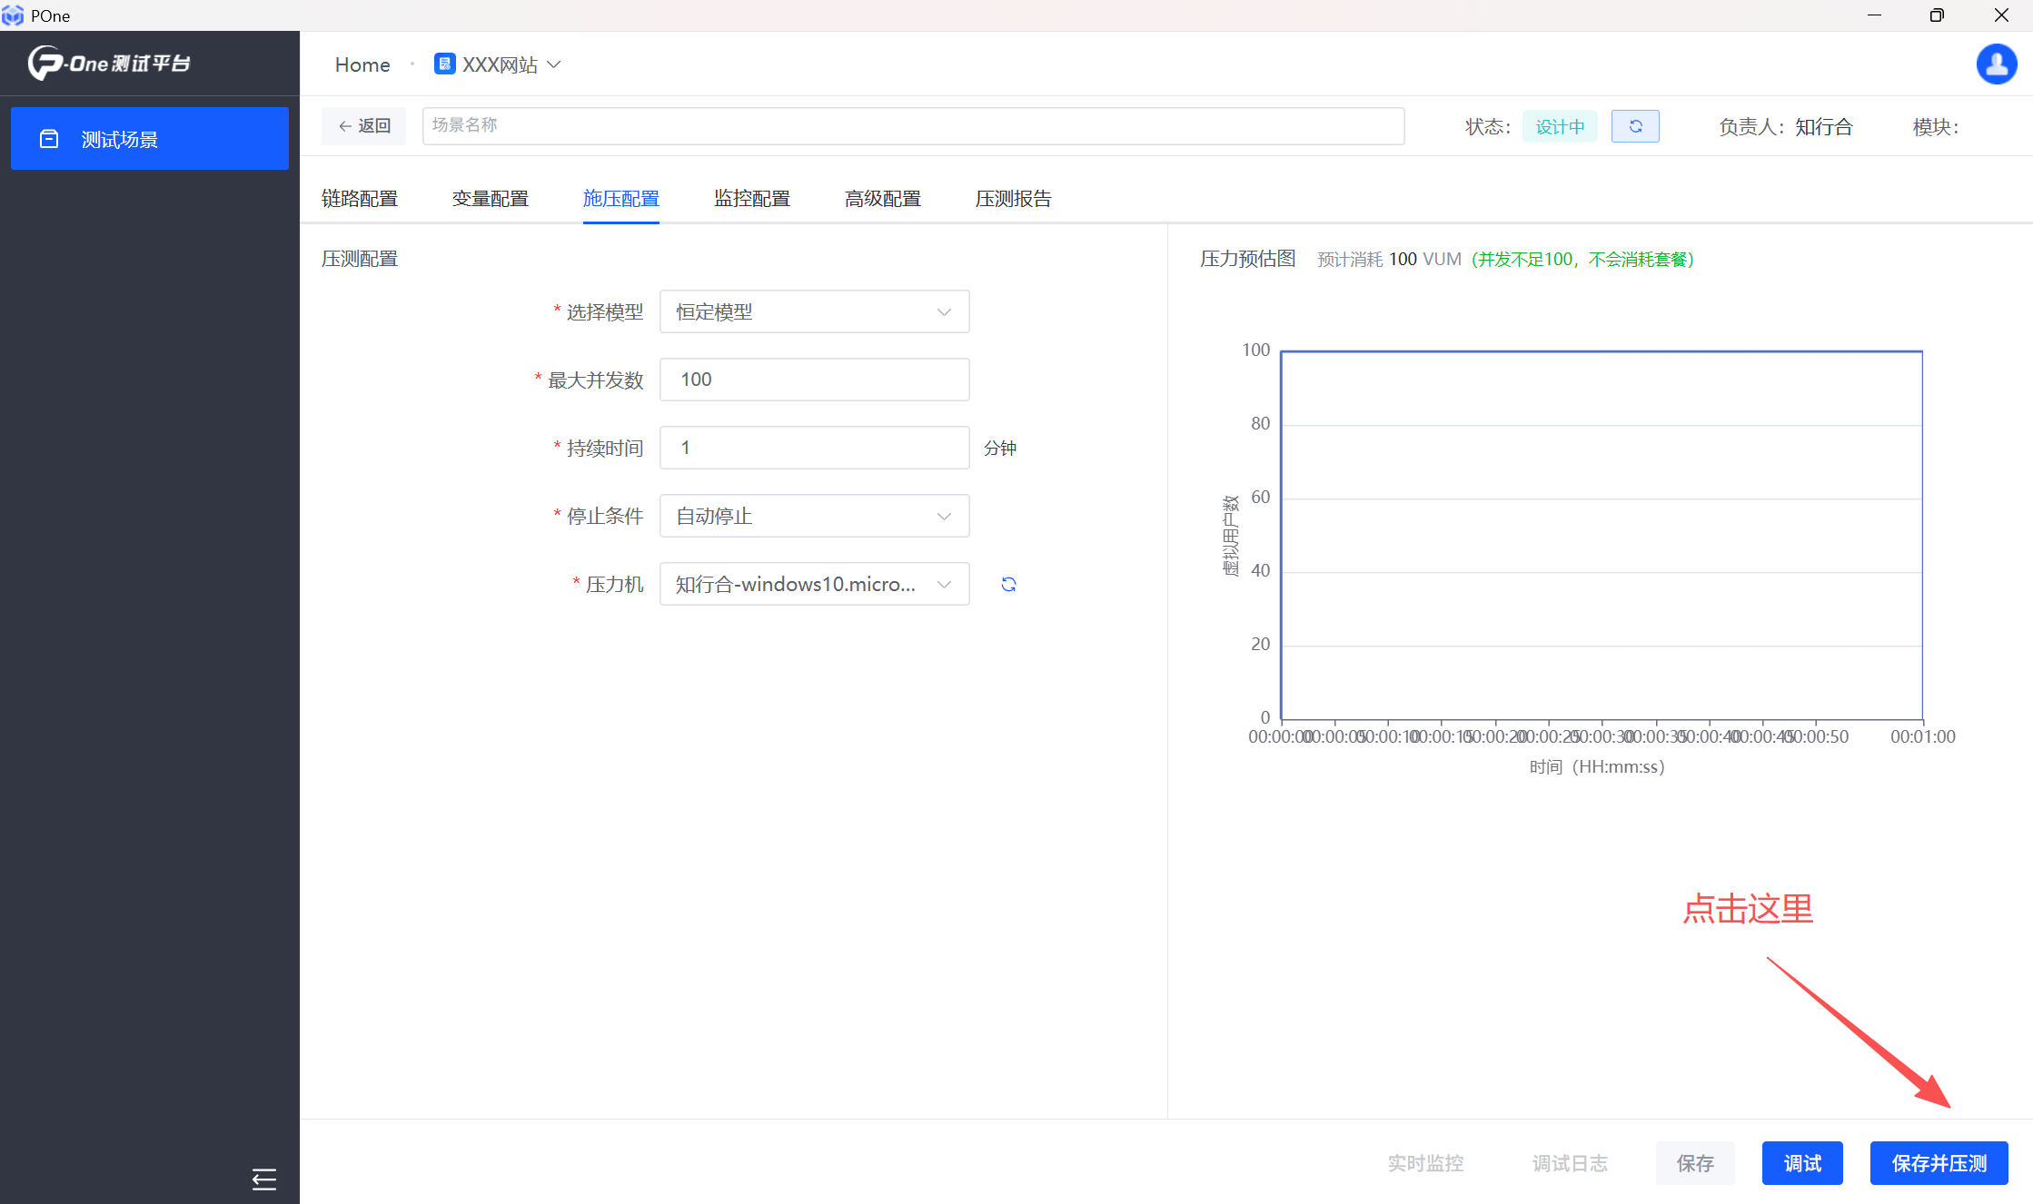The width and height of the screenshot is (2033, 1204).
Task: Open the 选择模型 dropdown
Action: (x=814, y=311)
